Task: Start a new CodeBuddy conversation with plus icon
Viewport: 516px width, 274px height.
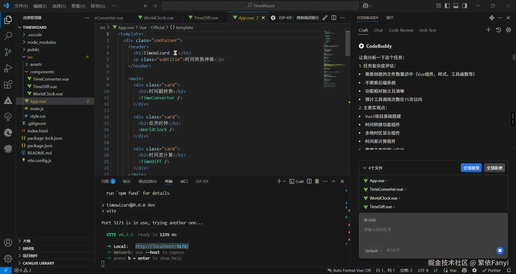Action: point(489,30)
